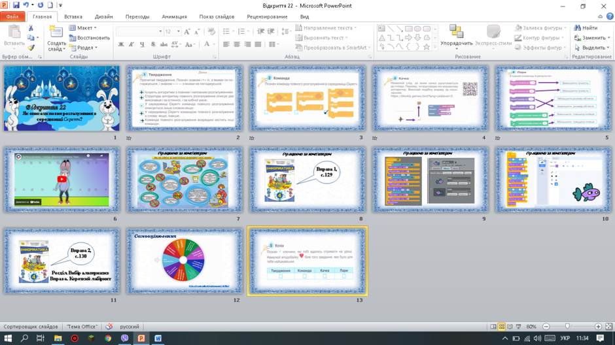Screen dimensions: 615x345
Task: Expand the Выделить selection dropdown
Action: 592,48
